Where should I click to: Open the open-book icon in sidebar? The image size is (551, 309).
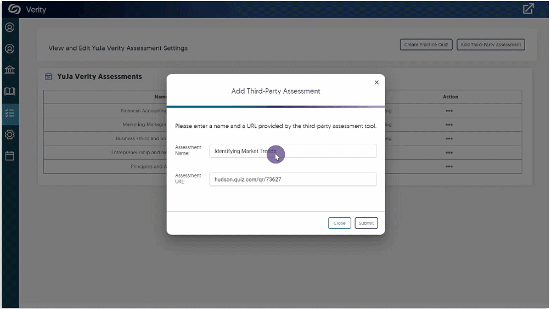[x=9, y=92]
